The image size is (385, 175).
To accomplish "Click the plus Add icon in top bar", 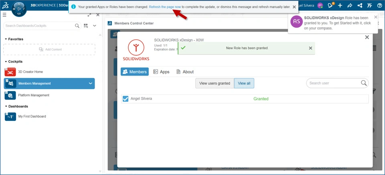I will 340,5.
